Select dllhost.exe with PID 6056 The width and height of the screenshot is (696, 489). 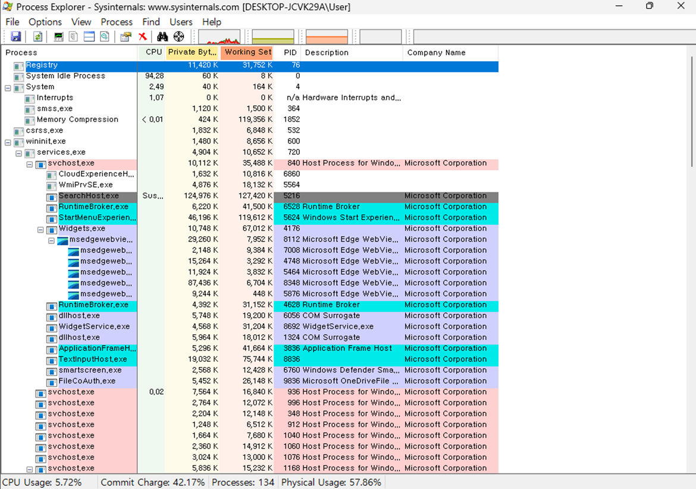point(250,315)
